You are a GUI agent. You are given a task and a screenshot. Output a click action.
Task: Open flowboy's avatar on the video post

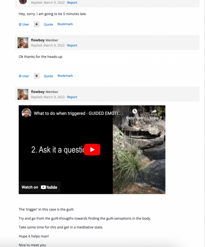pos(23,95)
